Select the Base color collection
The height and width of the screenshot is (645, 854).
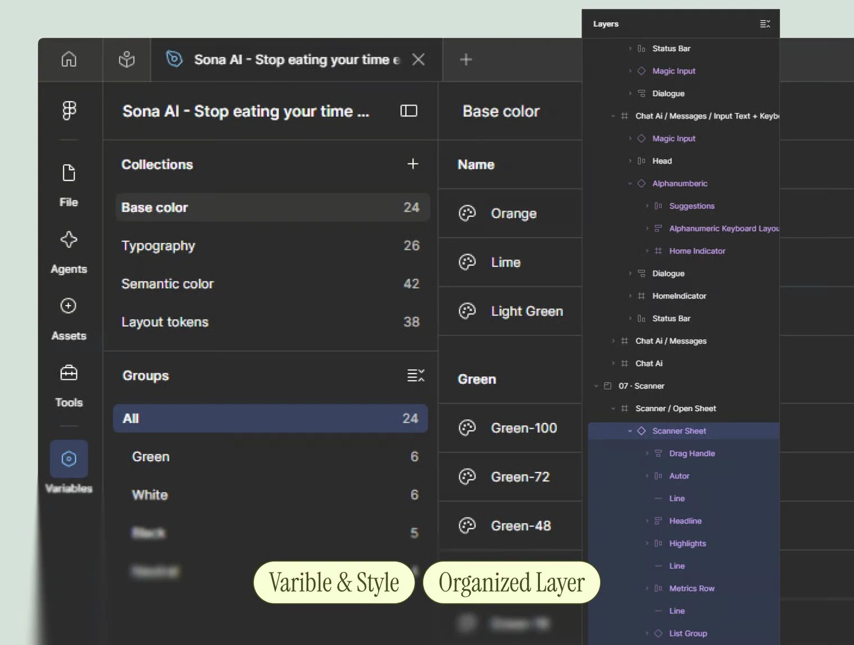(x=272, y=207)
